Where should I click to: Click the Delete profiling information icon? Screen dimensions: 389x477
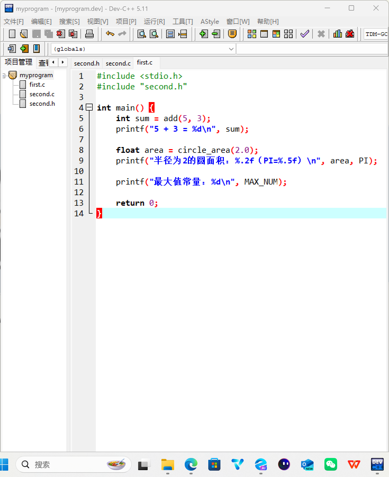pyautogui.click(x=350, y=34)
